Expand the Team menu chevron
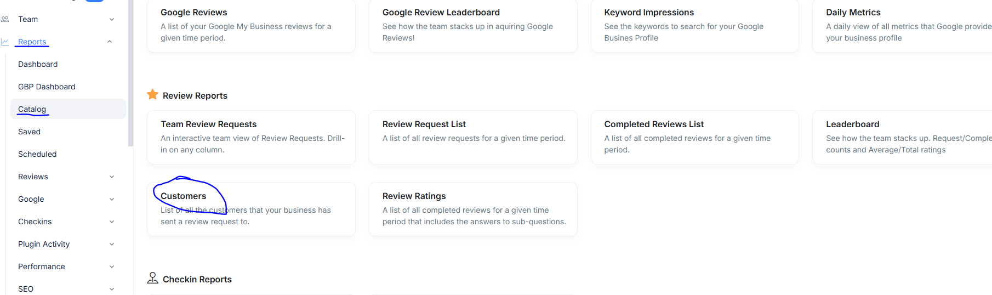The height and width of the screenshot is (295, 992). click(x=112, y=19)
